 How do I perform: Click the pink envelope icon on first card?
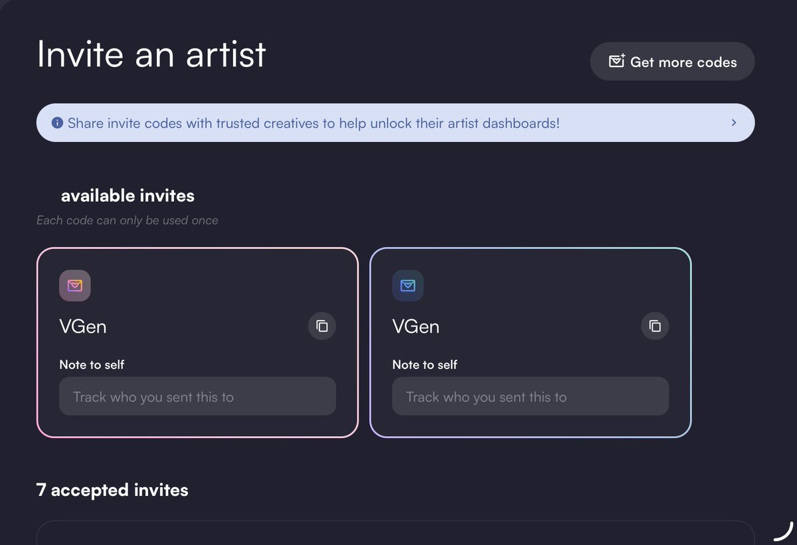[x=75, y=285]
